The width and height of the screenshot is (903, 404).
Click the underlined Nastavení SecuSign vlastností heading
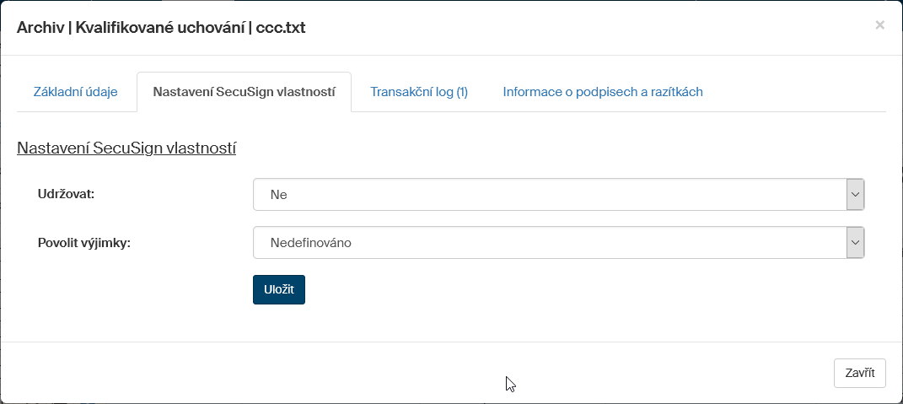[126, 148]
